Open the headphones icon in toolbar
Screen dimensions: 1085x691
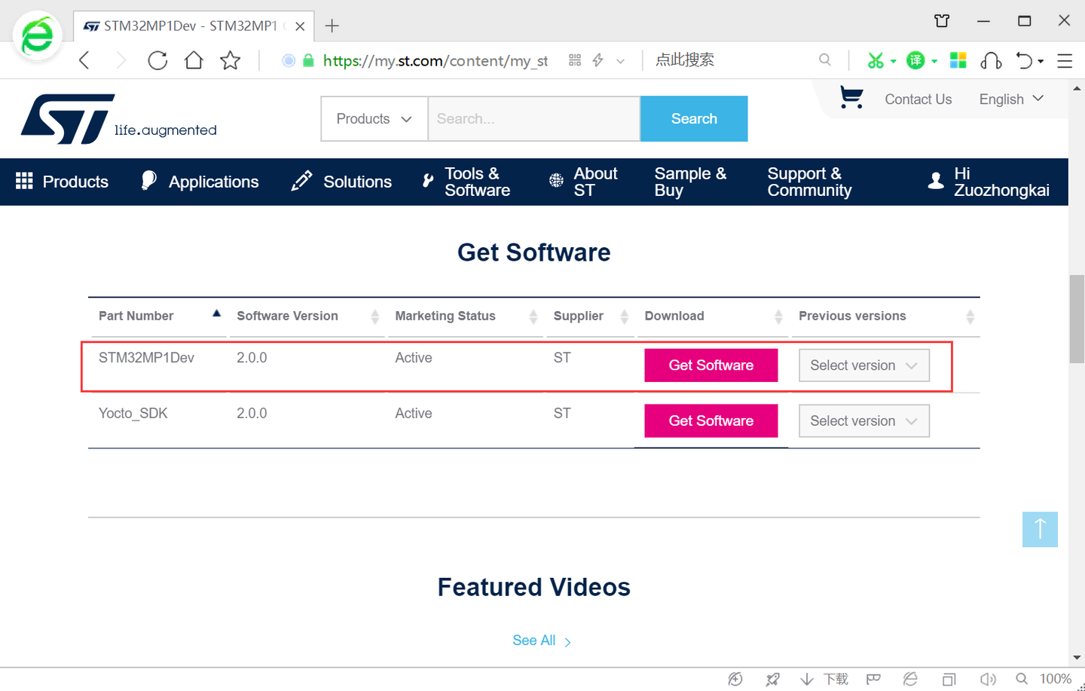tap(991, 61)
